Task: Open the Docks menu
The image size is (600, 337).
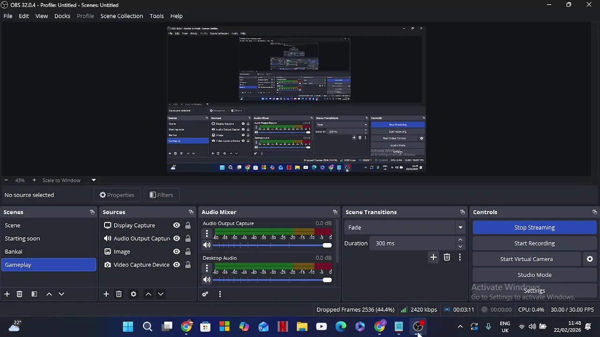Action: tap(62, 16)
